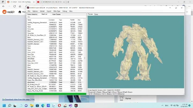The width and height of the screenshot is (193, 108).
Task: Open the Options menu
Action: tap(35, 11)
